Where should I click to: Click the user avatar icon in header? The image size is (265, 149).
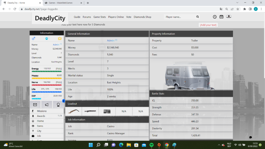[229, 17]
